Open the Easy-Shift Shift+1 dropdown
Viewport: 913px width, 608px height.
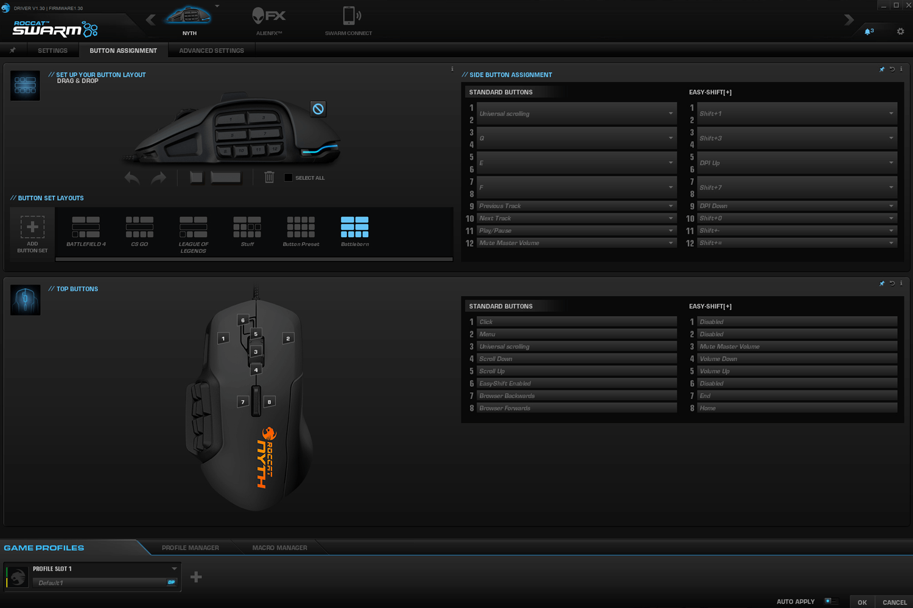(797, 114)
